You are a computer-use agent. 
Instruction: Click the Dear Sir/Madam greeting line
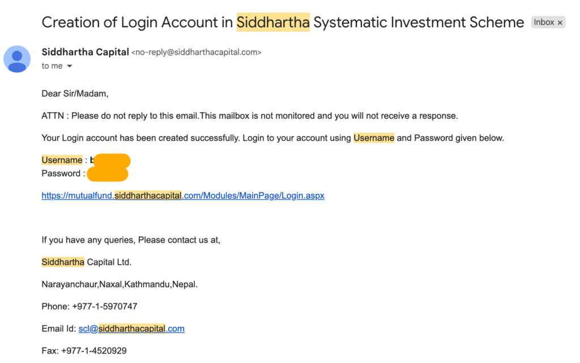pyautogui.click(x=75, y=93)
